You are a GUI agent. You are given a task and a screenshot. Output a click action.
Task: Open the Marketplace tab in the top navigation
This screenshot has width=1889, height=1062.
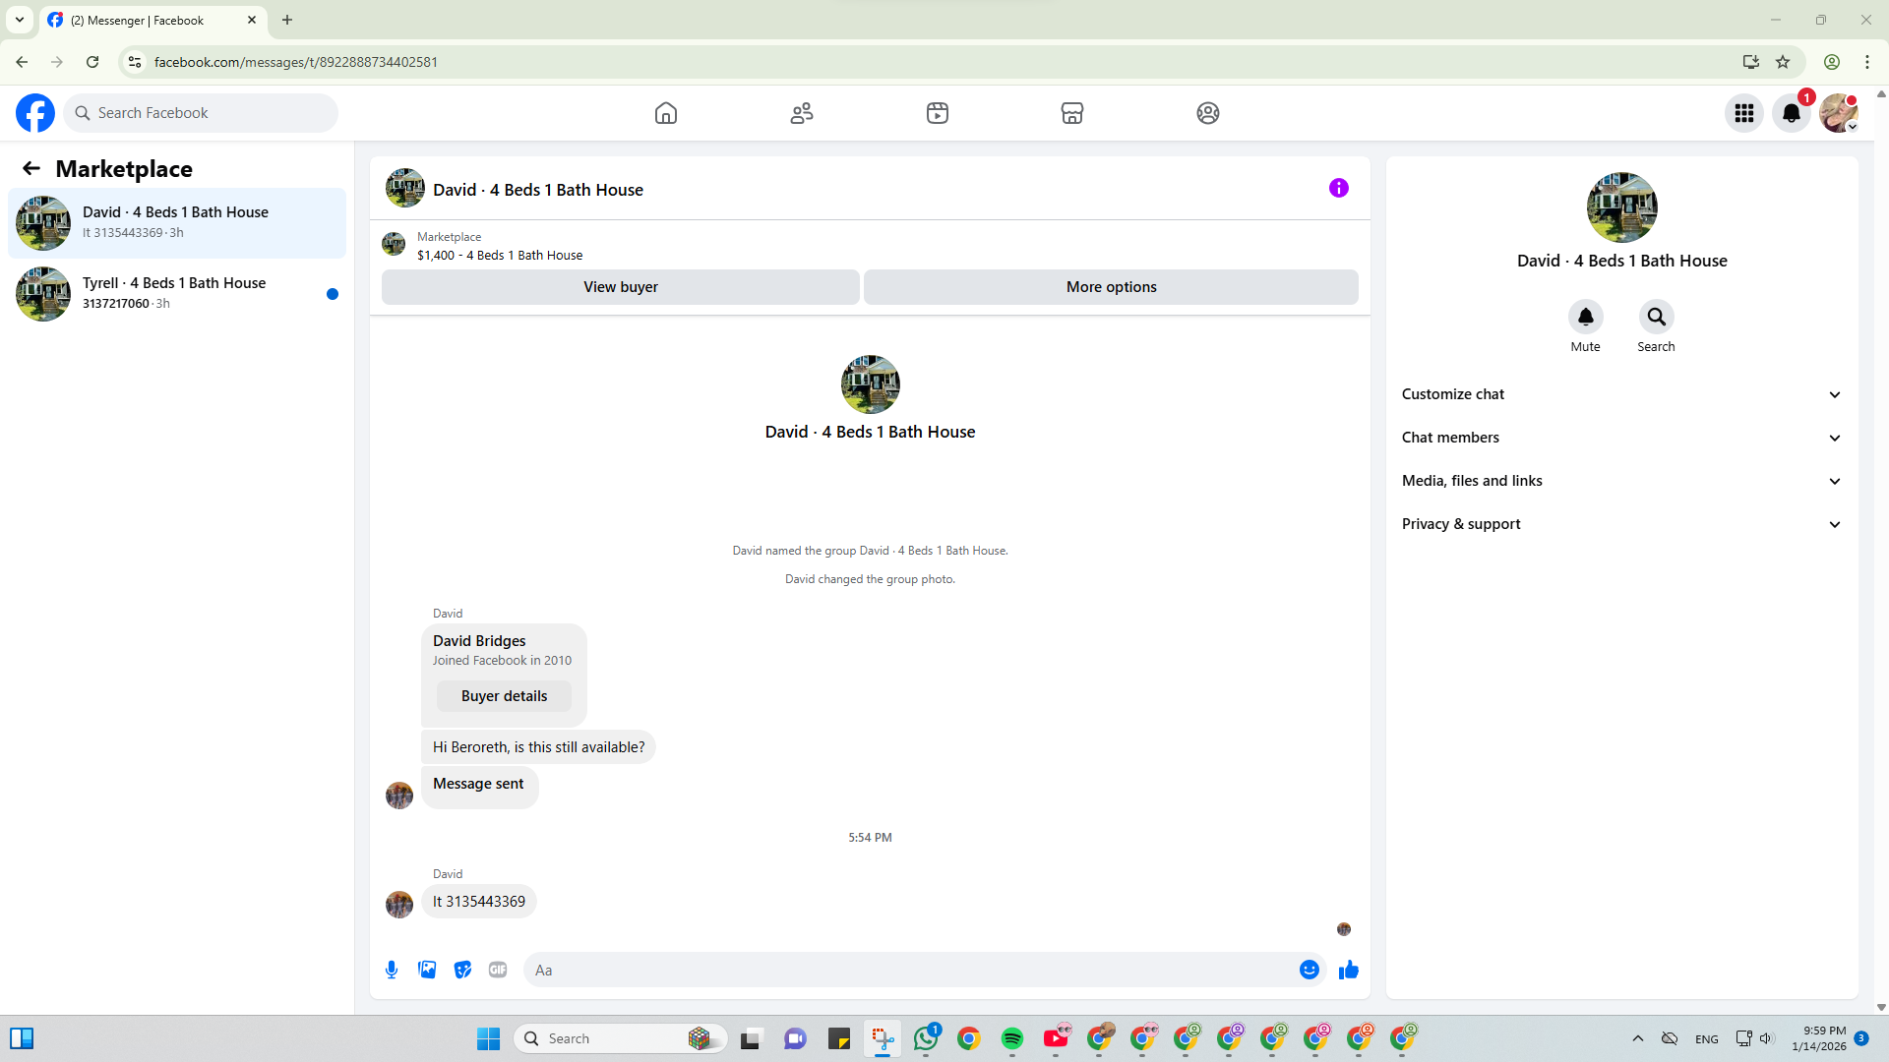click(1072, 113)
